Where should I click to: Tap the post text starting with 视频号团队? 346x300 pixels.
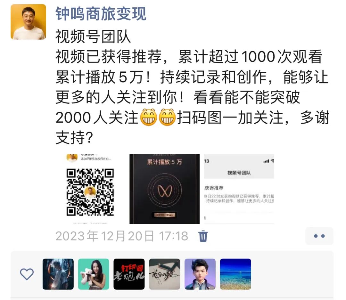(x=193, y=87)
